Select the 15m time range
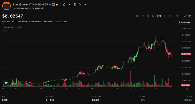The height and width of the screenshot is (104, 195). (x=138, y=16)
